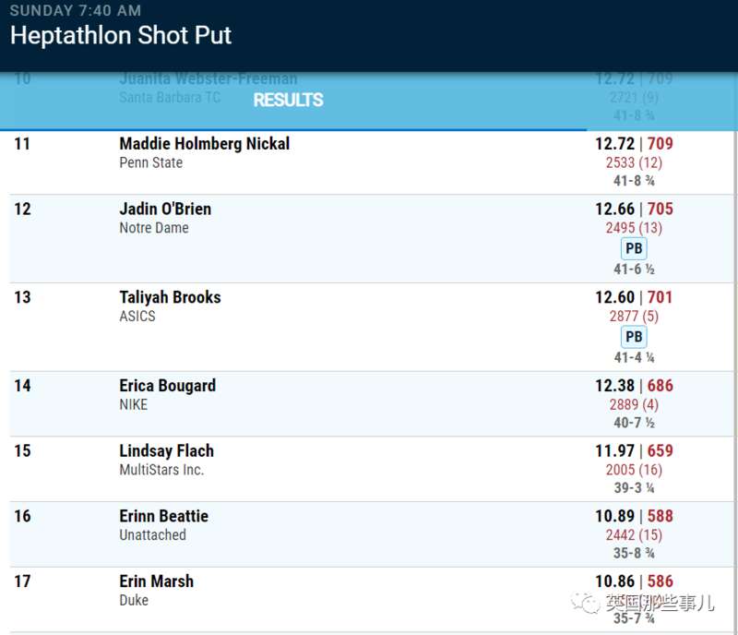Select athlete Maddie Holmberg Nickal

pyautogui.click(x=204, y=144)
